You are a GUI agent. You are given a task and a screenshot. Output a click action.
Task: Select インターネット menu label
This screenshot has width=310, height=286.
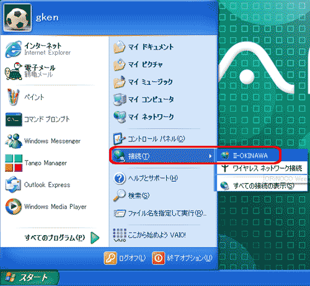pos(43,46)
